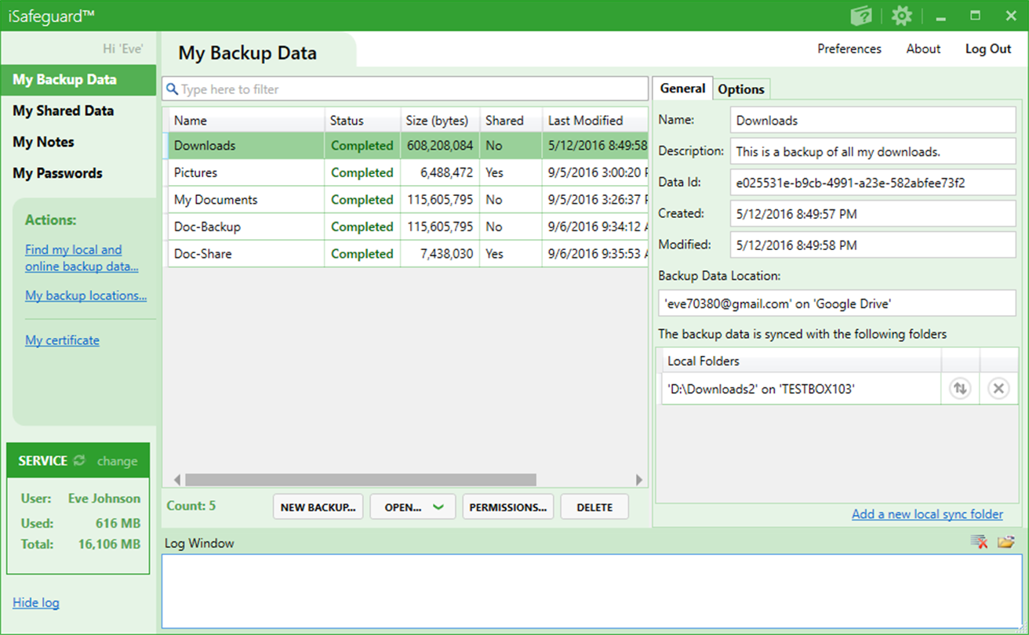Screen dimensions: 1029x635
Task: Click the PERMISSIONS... button
Action: pyautogui.click(x=508, y=507)
